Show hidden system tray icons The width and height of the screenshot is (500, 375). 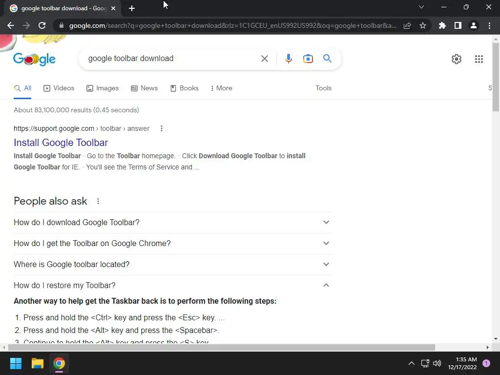pyautogui.click(x=412, y=363)
